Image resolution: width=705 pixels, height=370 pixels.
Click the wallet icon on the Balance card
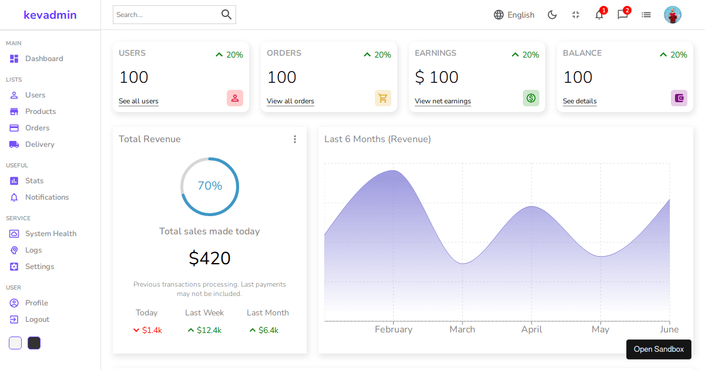pyautogui.click(x=679, y=98)
